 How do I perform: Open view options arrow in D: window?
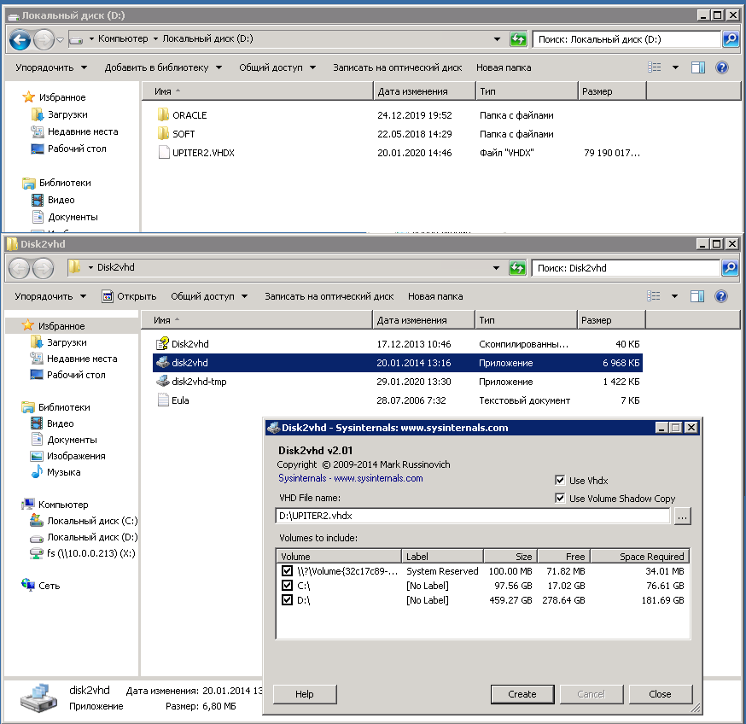pos(675,67)
